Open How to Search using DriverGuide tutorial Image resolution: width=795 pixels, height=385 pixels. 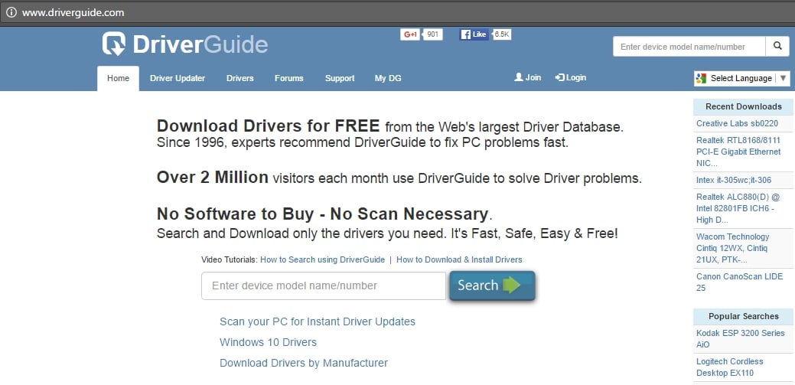(x=322, y=259)
